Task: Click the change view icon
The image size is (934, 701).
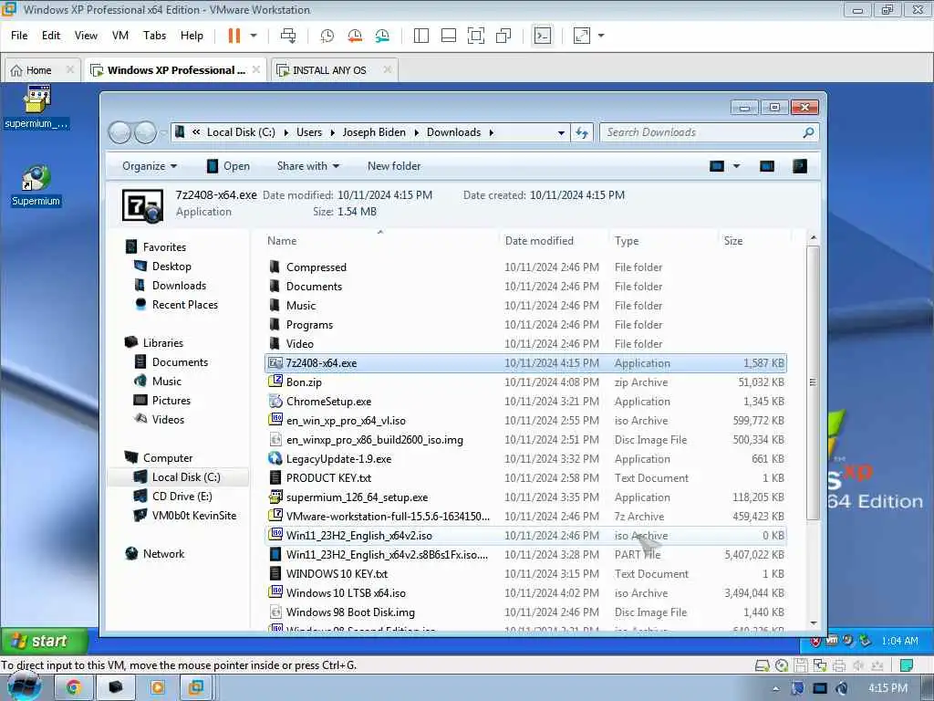Action: pos(717,166)
